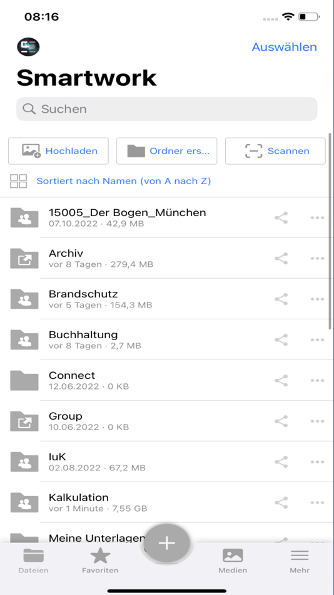This screenshot has height=595, width=334.
Task: Tap the battery status icon
Action: point(309,17)
